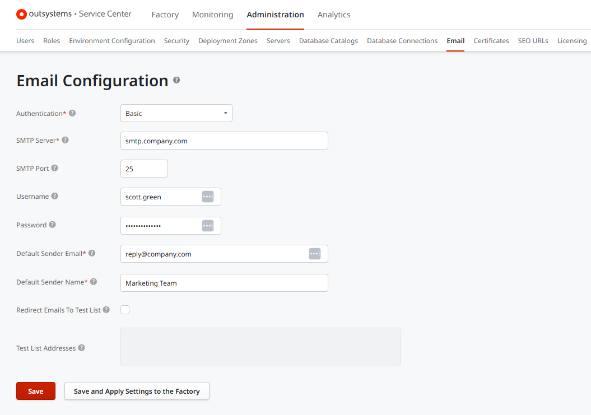591x415 pixels.
Task: Click the help icon beside Redirect Emails To Test List
Action: [x=106, y=310]
